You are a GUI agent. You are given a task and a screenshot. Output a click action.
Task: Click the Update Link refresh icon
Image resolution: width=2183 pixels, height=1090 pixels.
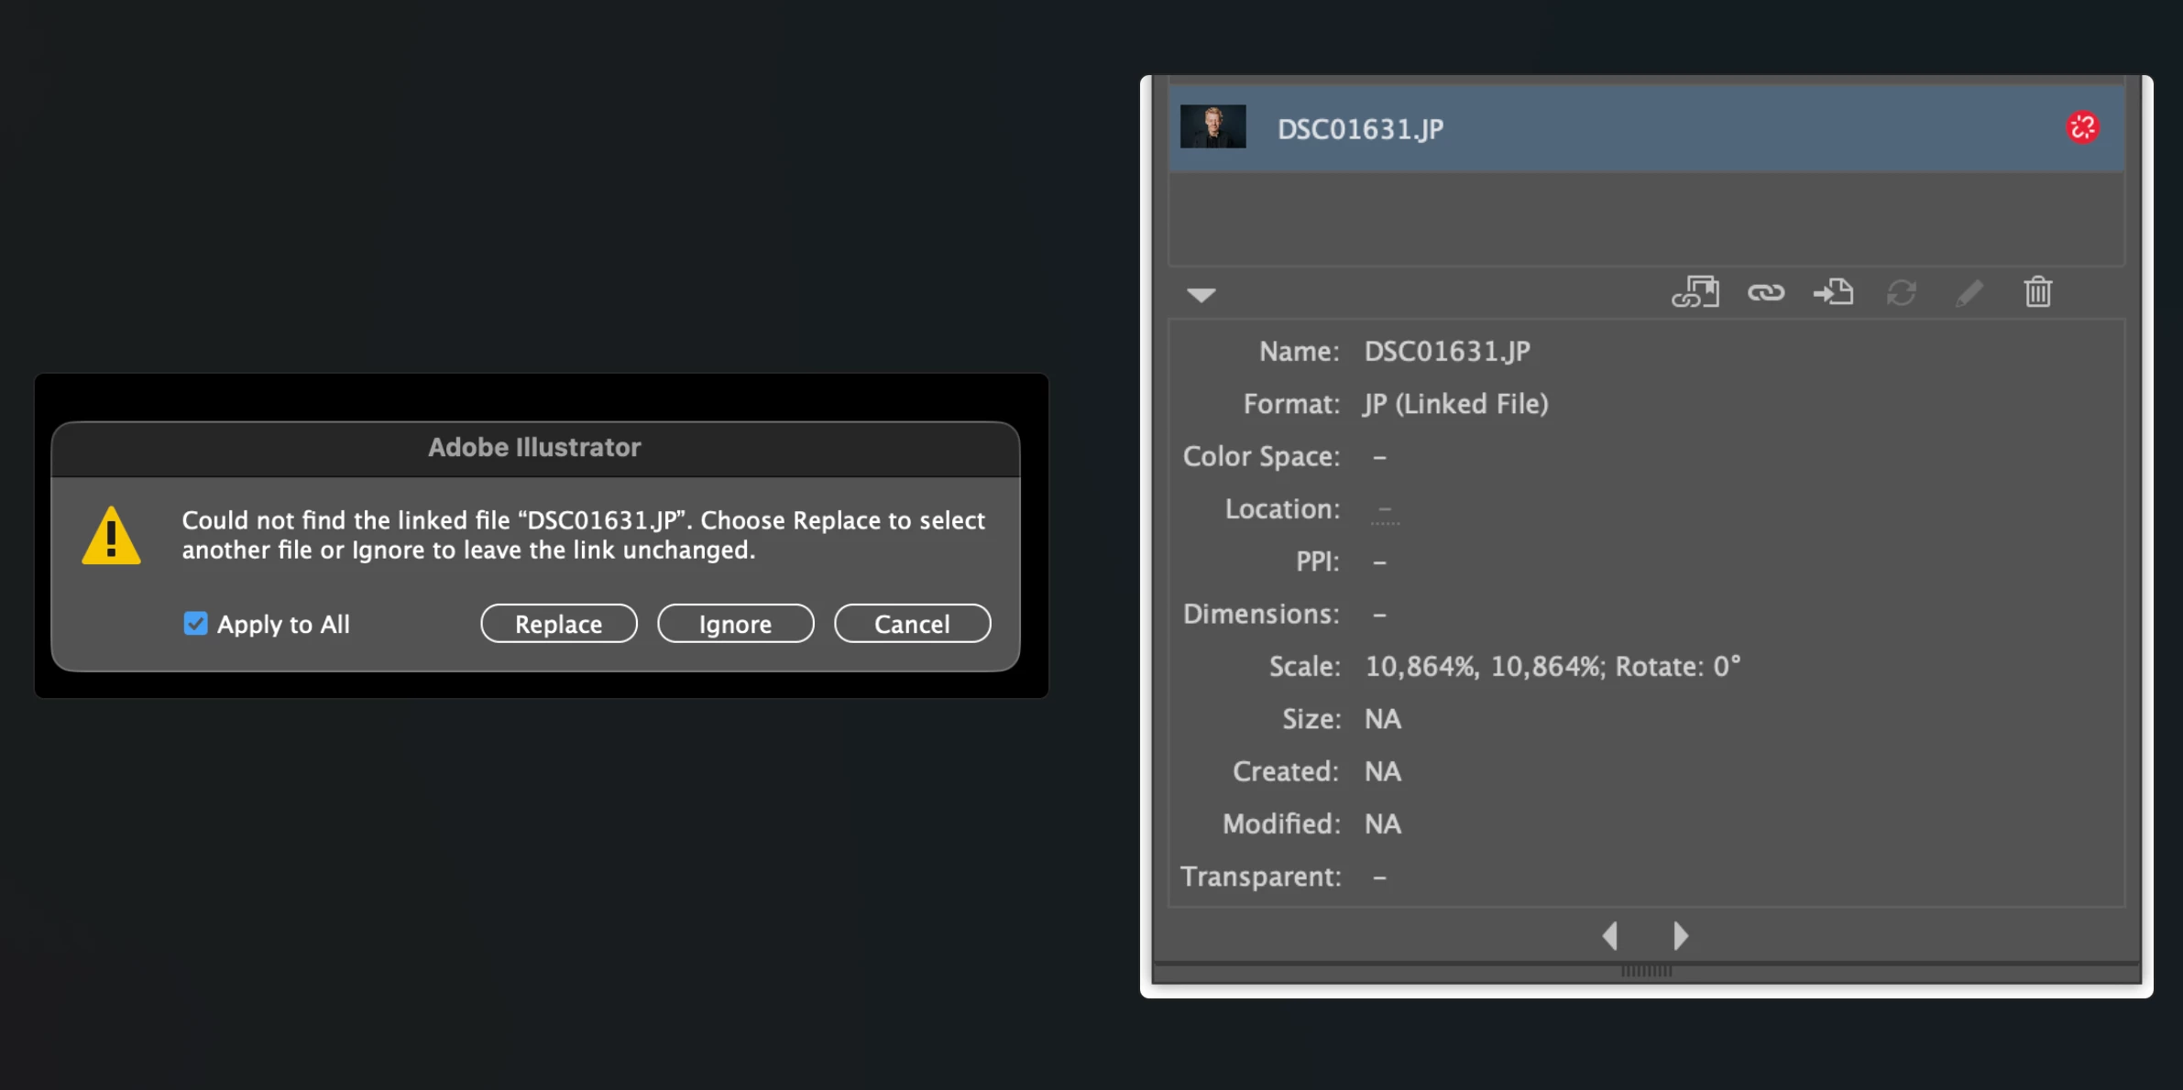click(1902, 292)
